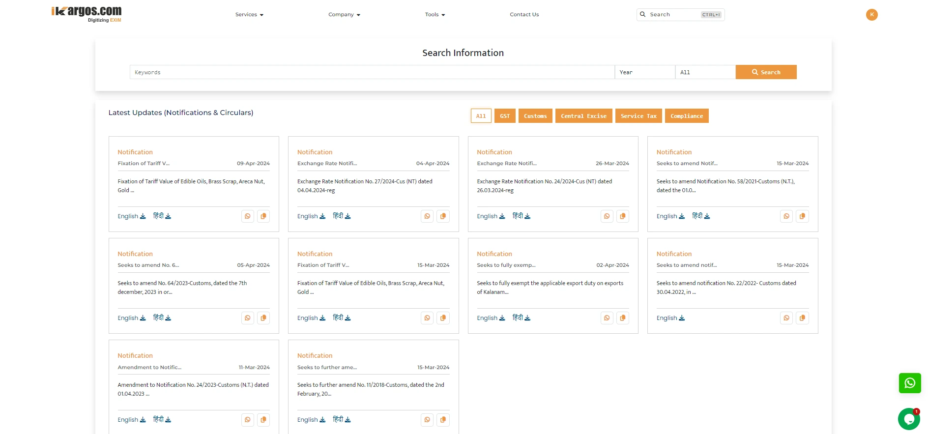
Task: Open the Company dropdown menu
Action: [x=344, y=15]
